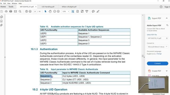This screenshot has height=95, width=170.
Task: Click icon beside Adobe Export PDF heading
Action: (x=167, y=25)
